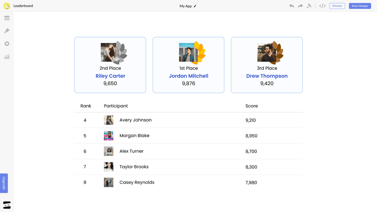The image size is (377, 212).
Task: Click the Elfsight logo in the top-left corner
Action: pos(6,6)
